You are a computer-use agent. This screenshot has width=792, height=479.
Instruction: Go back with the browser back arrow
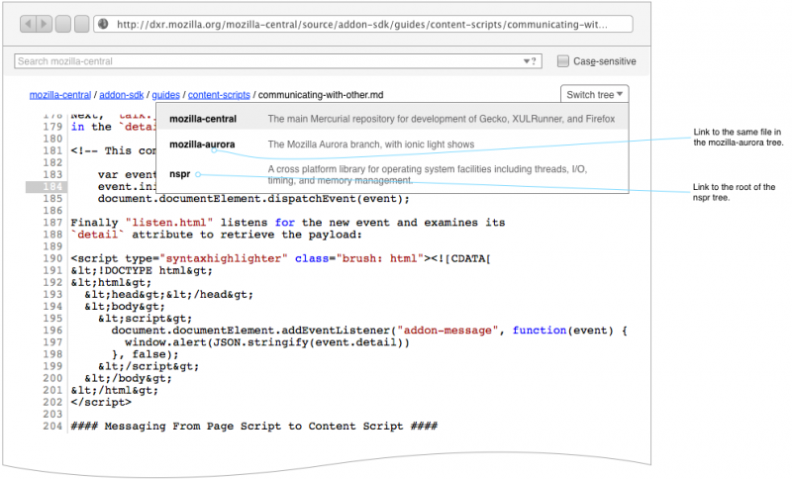coord(29,24)
